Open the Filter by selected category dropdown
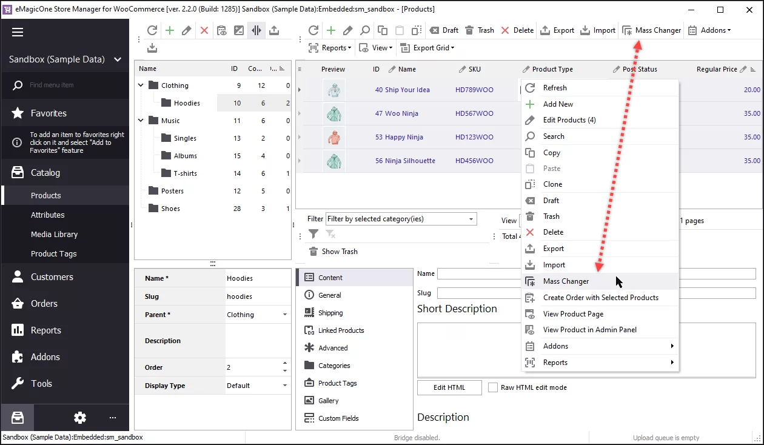This screenshot has height=445, width=764. point(471,219)
